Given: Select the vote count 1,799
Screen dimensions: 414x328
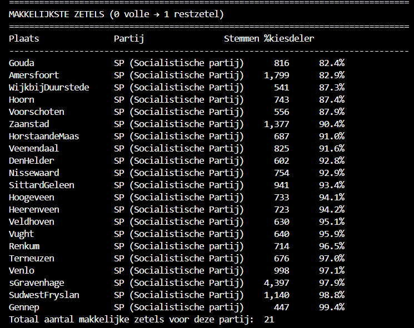Looking at the screenshot, I should [276, 75].
